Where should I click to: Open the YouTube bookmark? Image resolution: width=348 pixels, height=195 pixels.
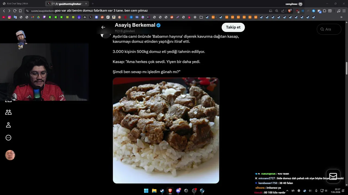coord(4,17)
